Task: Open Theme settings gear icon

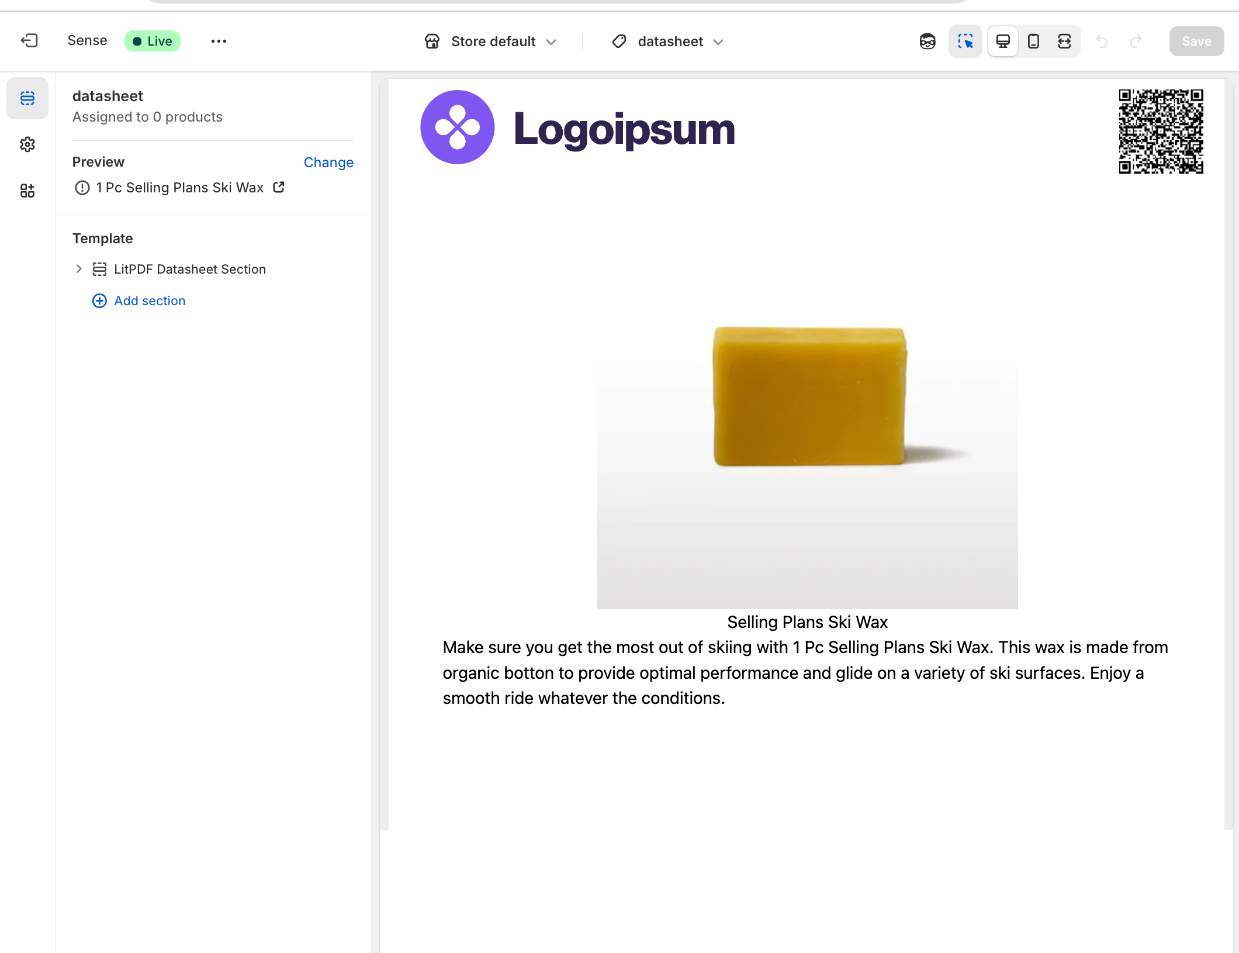Action: 27,144
